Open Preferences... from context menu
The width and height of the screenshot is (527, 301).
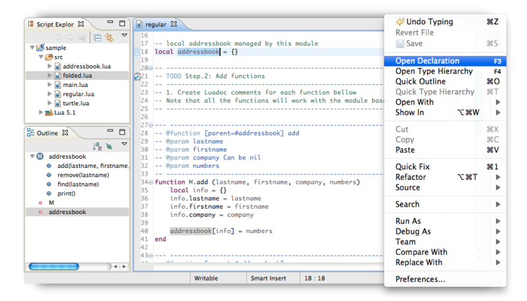(445, 279)
